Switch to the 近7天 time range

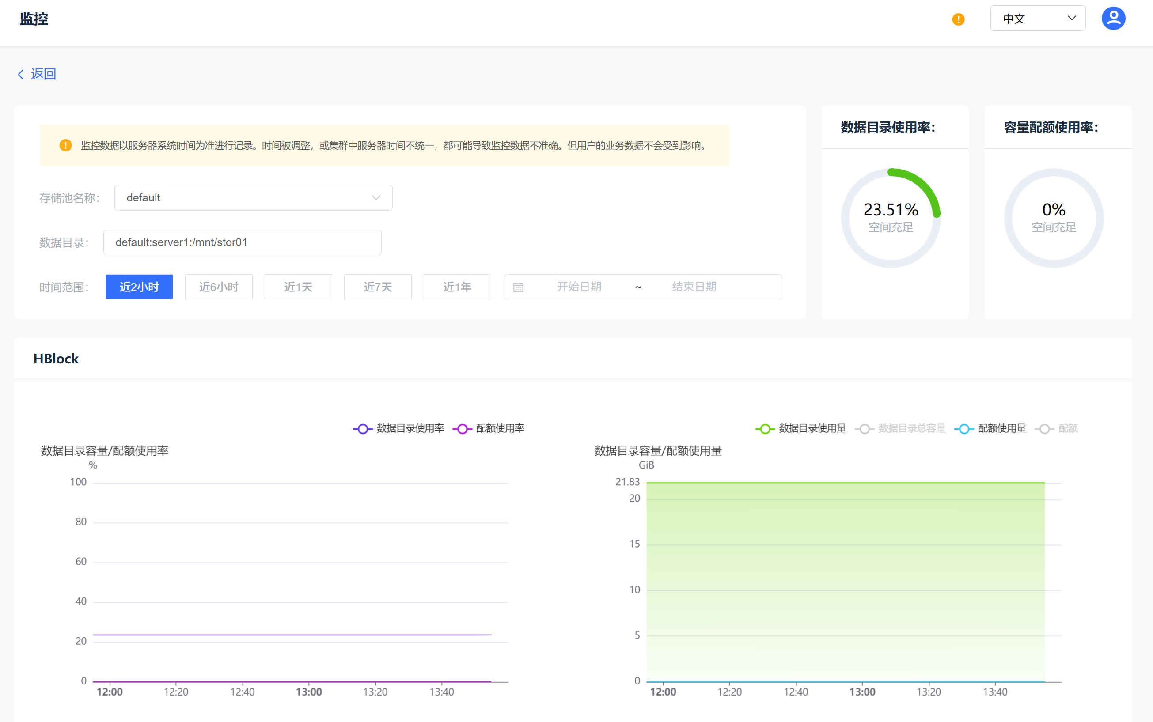pos(377,287)
